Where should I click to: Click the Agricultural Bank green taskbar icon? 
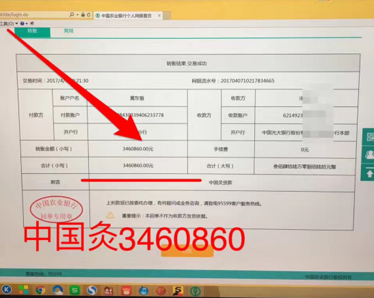coord(195,291)
